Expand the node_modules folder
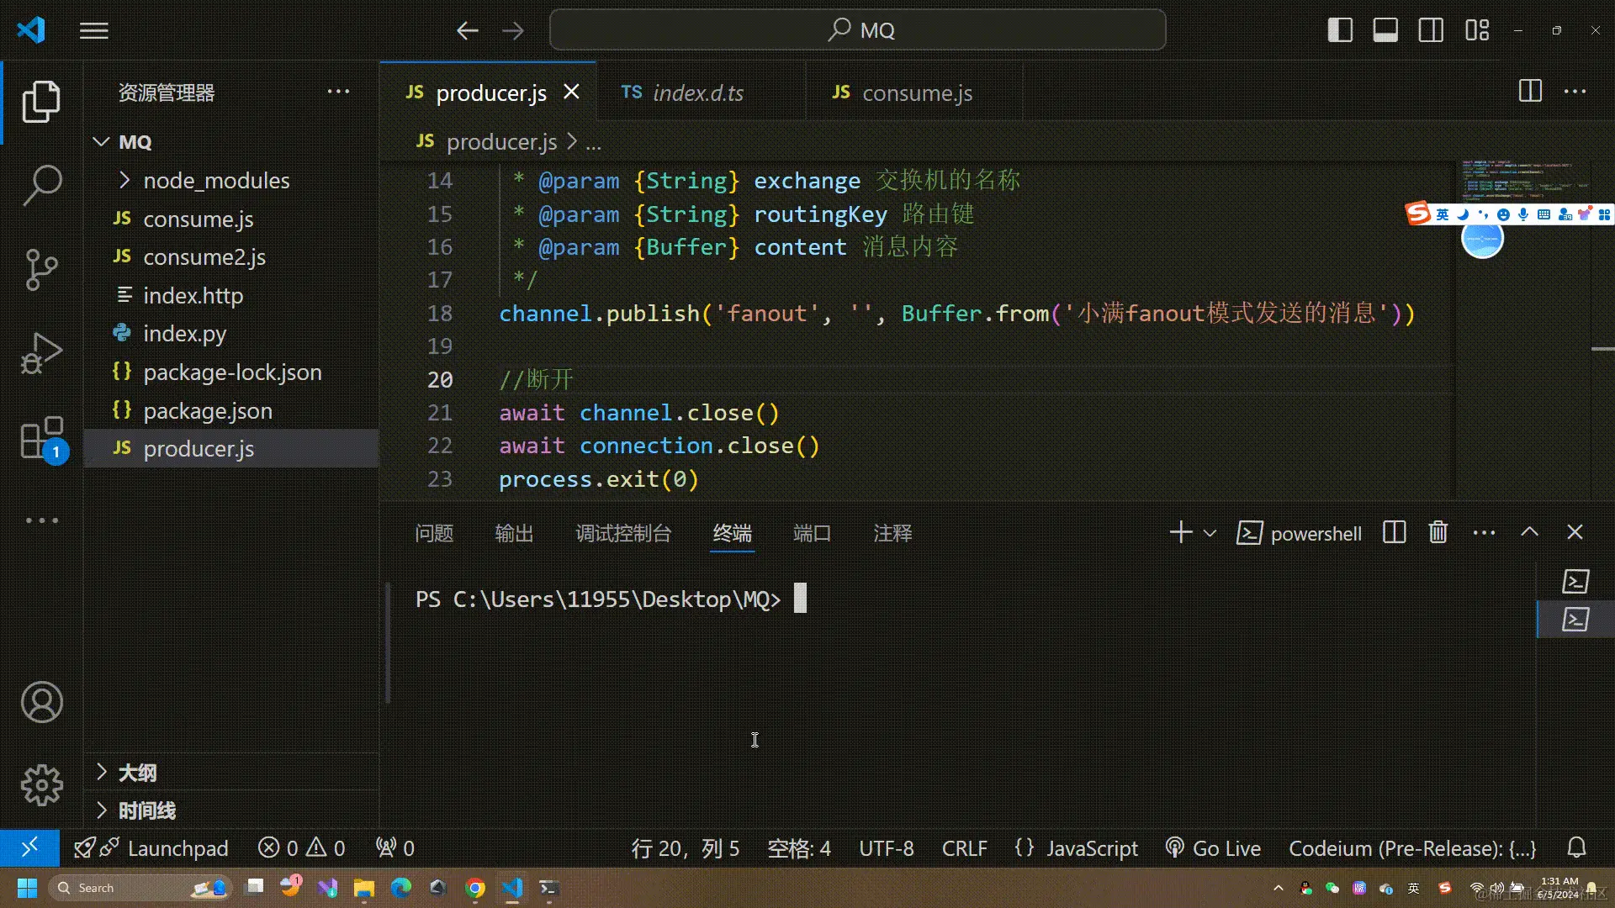Screen dimensions: 1615x908 pos(231,181)
